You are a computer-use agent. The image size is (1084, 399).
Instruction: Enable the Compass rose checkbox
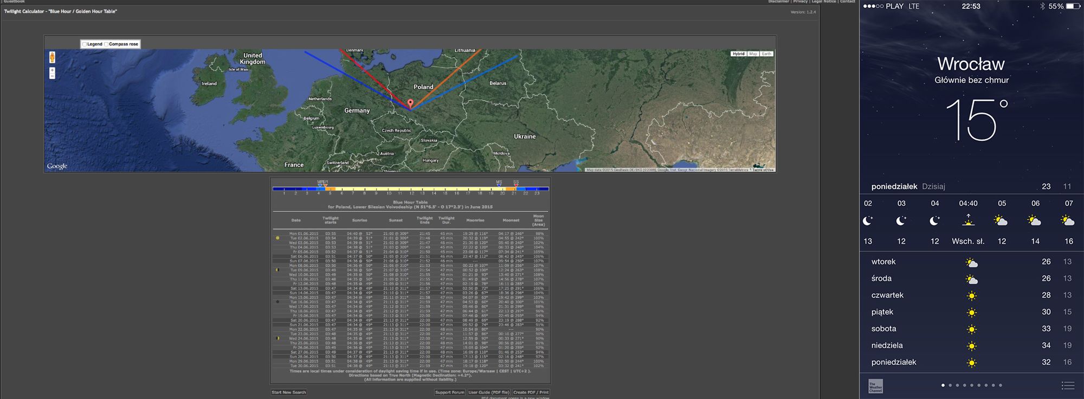(107, 44)
